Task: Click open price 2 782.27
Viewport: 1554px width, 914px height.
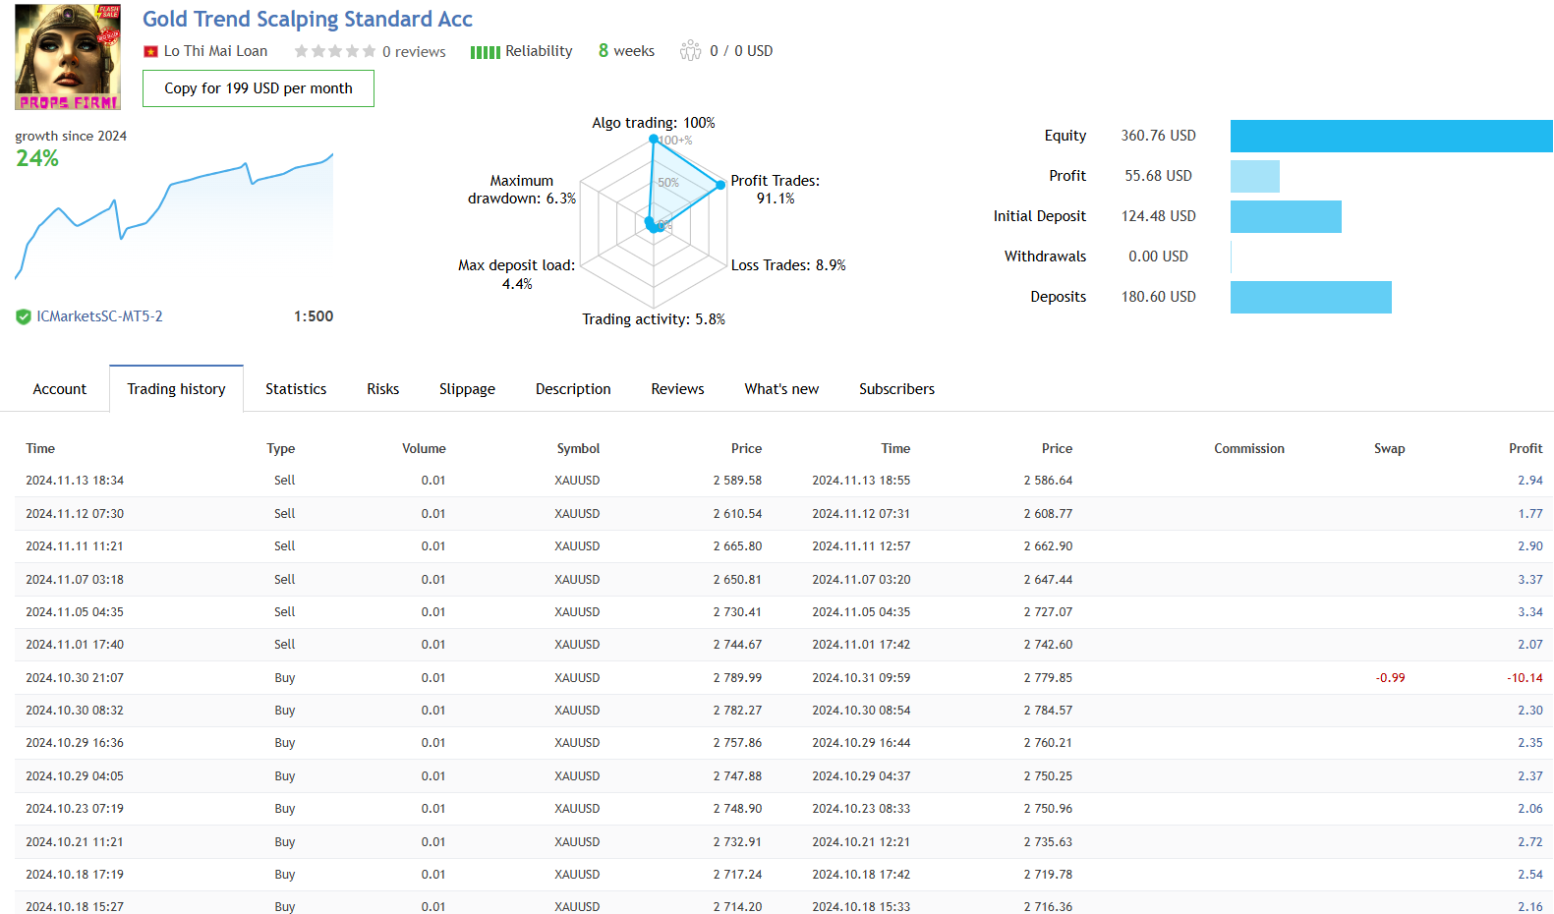Action: tap(737, 711)
